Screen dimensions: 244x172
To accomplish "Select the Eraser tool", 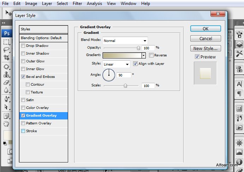I will coord(6,82).
